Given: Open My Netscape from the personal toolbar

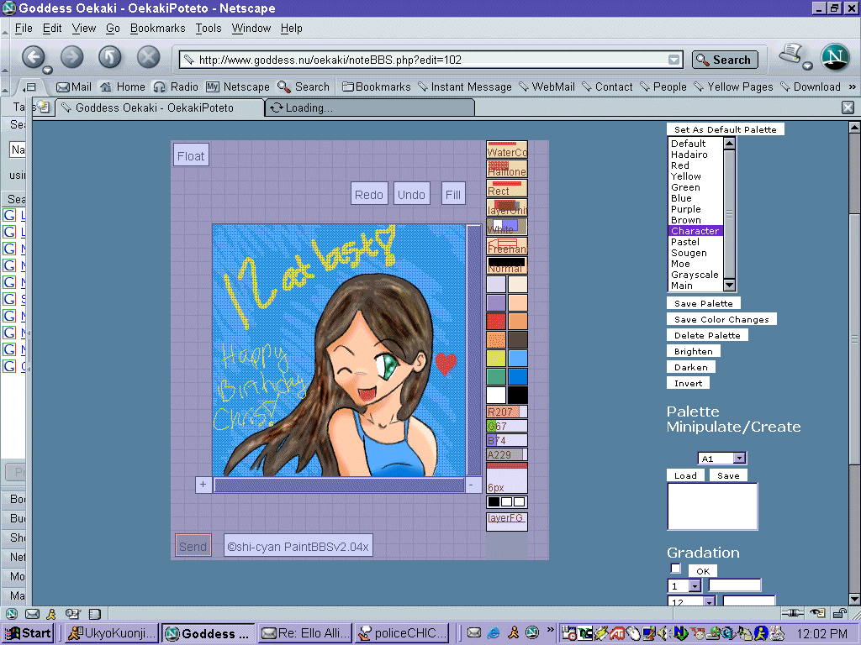Looking at the screenshot, I should (238, 87).
